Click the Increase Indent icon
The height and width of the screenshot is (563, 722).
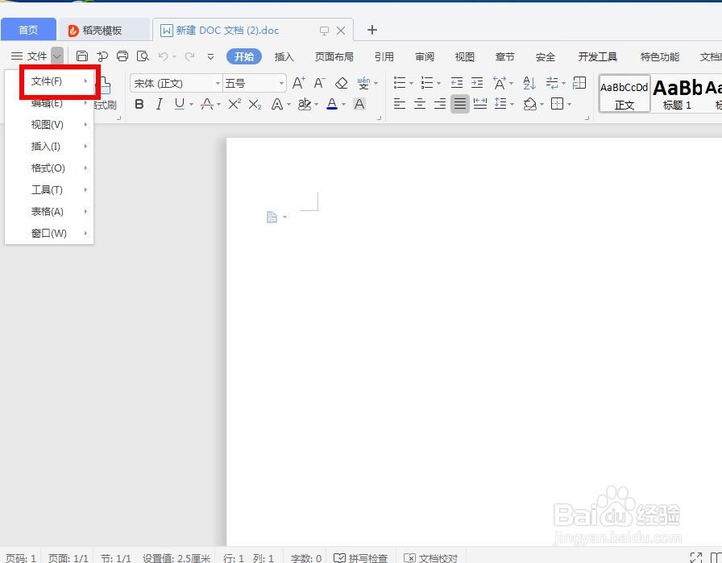click(x=477, y=83)
